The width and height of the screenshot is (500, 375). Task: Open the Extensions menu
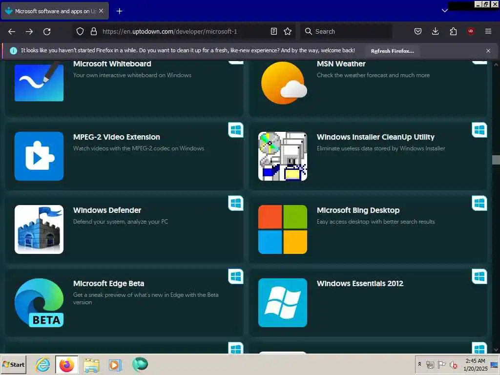[453, 31]
